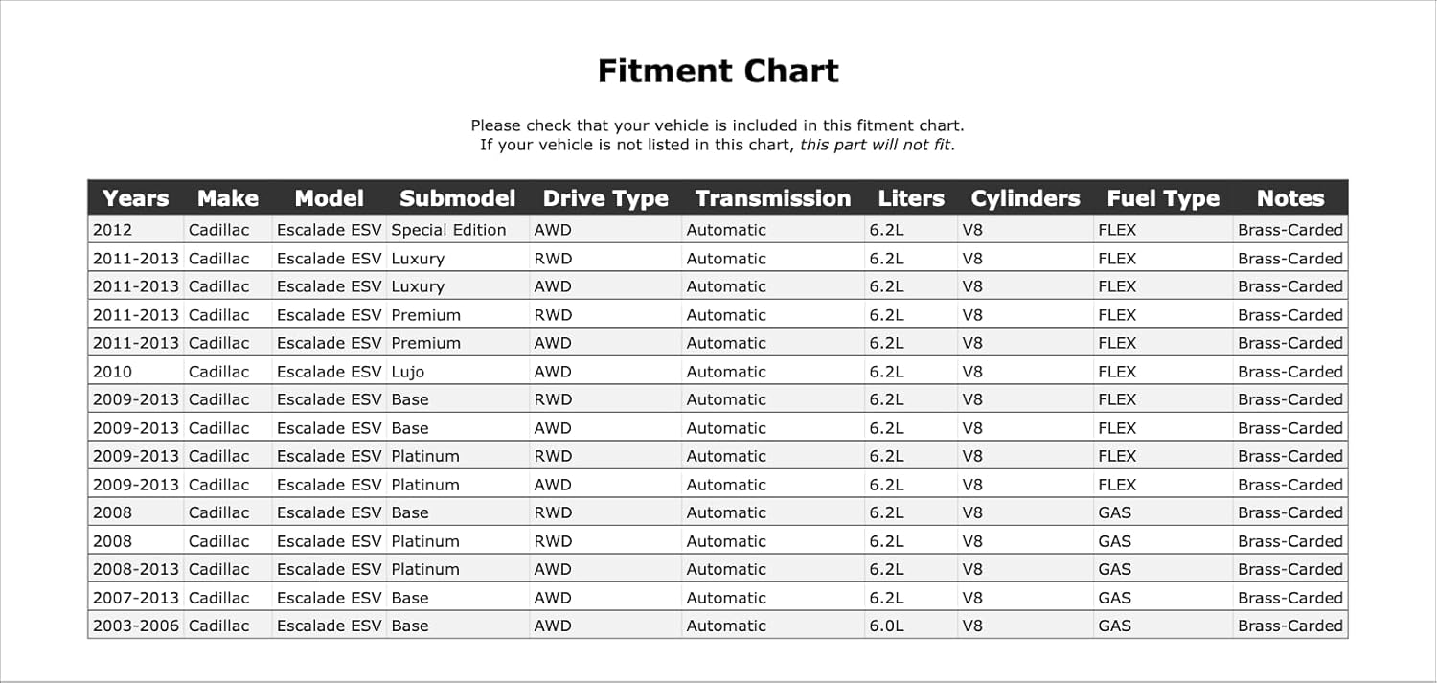The width and height of the screenshot is (1437, 683).
Task: Click the Transmission column header
Action: tap(773, 198)
